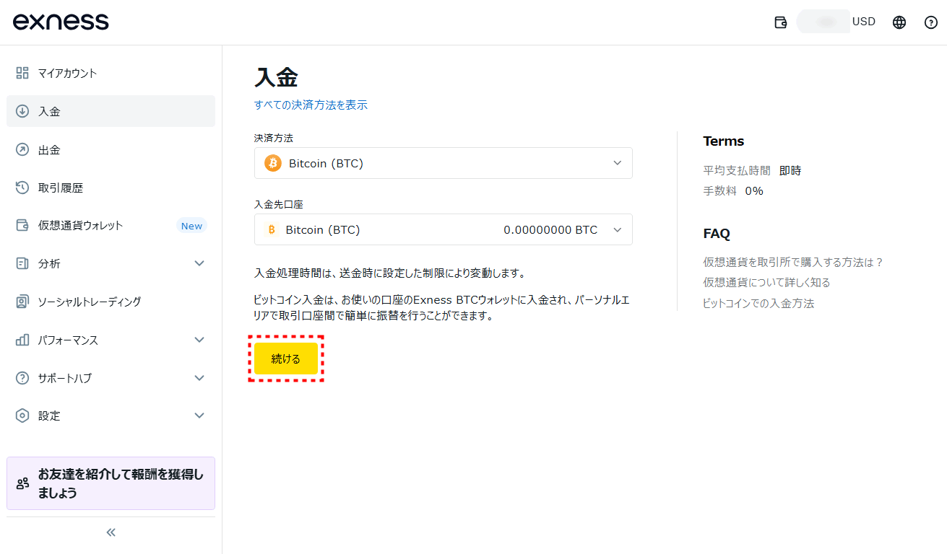Screen dimensions: 947x554
Task: Open 仮想通貨を取引所で購入する方法は? FAQ link
Action: click(793, 262)
